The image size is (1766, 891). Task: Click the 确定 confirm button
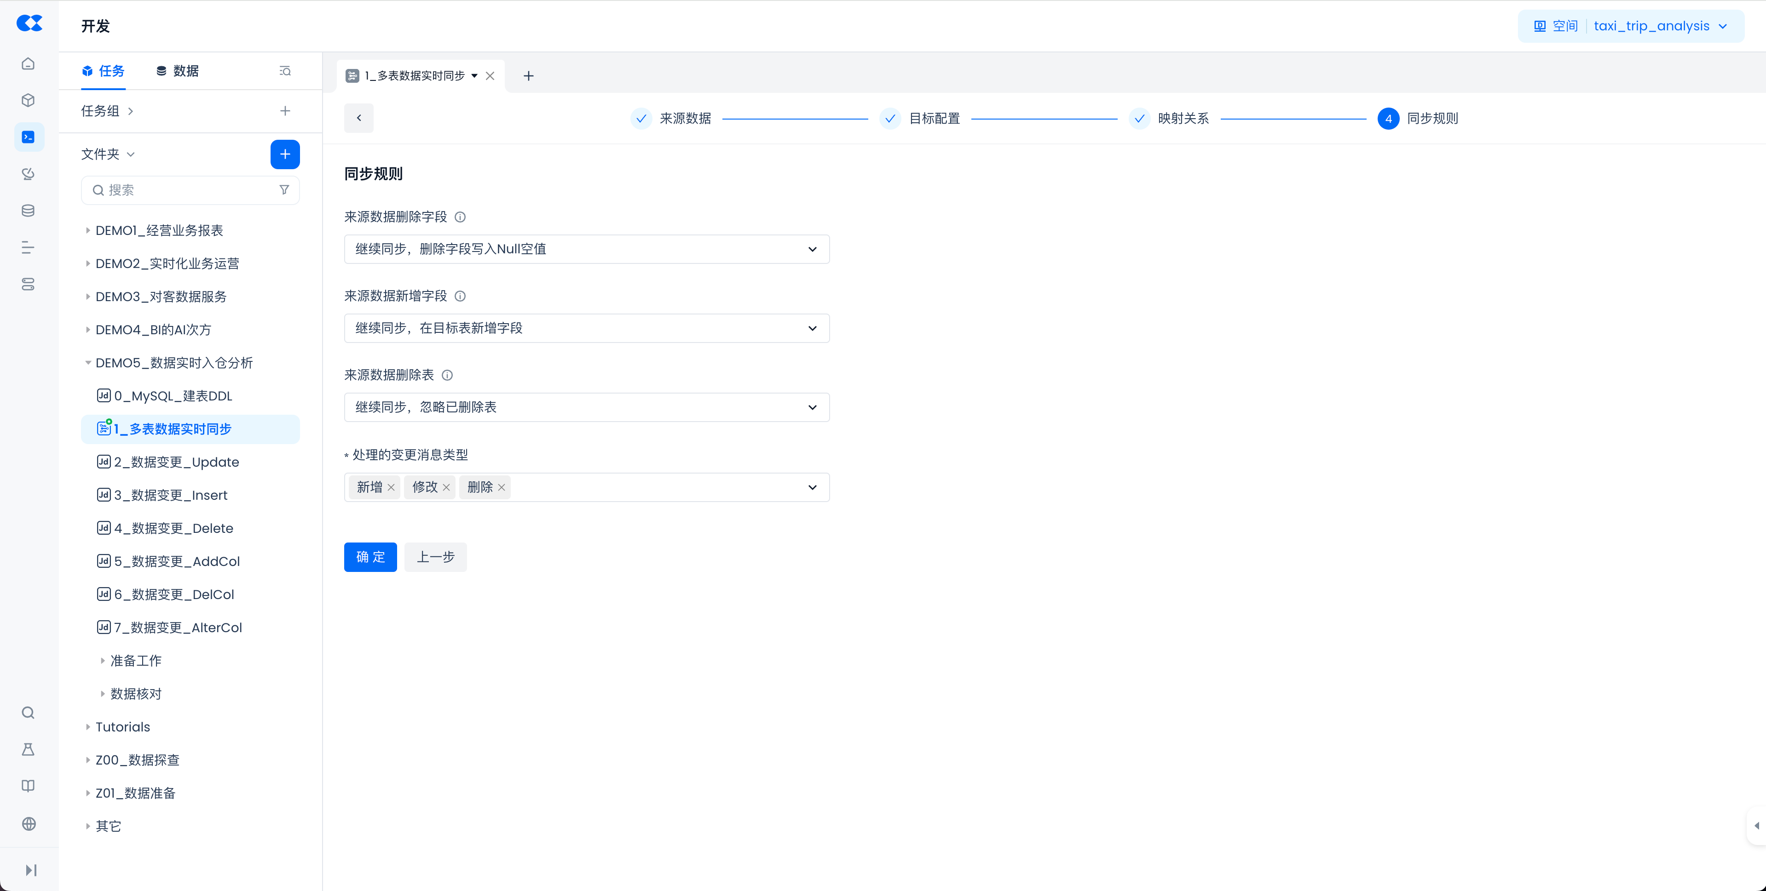coord(370,557)
